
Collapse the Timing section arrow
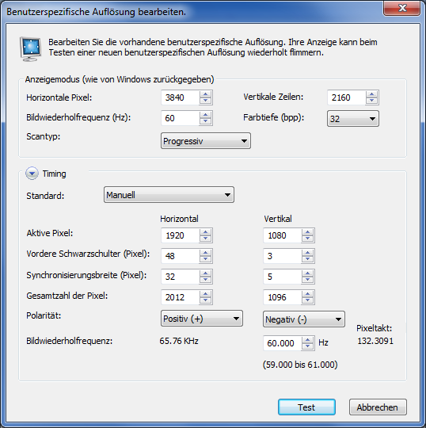tap(32, 173)
